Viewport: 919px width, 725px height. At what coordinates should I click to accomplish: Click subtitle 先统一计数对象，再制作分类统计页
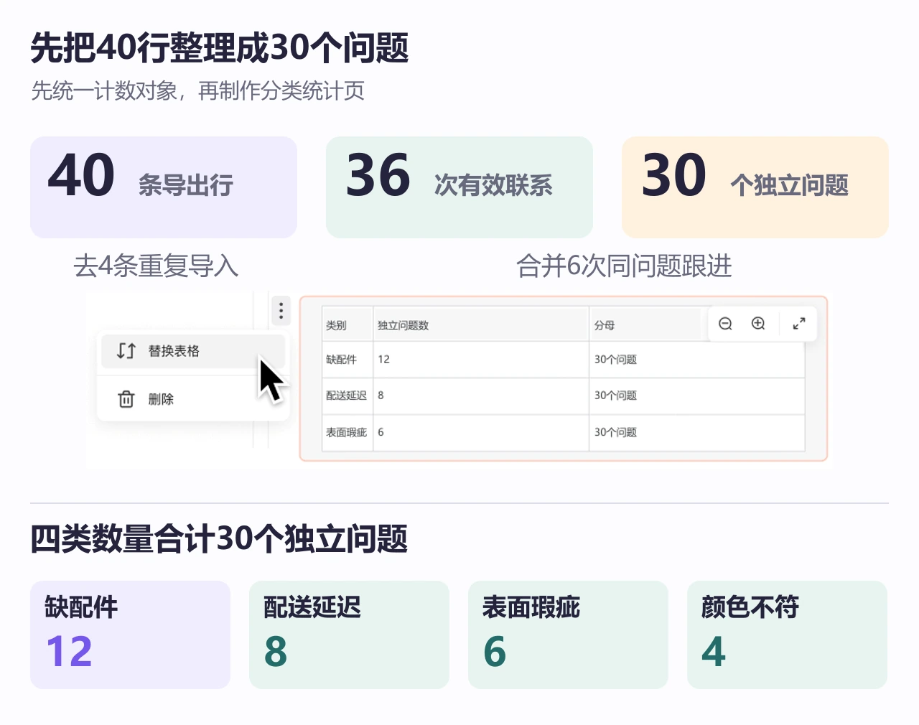click(198, 91)
